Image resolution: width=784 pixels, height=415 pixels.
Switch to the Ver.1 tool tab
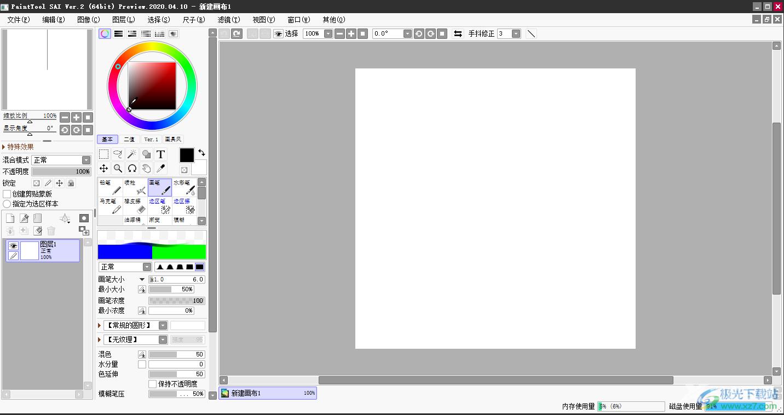tap(151, 139)
